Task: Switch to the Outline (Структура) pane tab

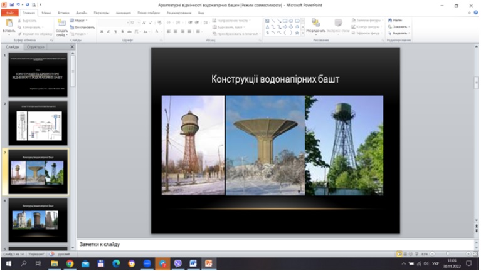Action: [35, 47]
